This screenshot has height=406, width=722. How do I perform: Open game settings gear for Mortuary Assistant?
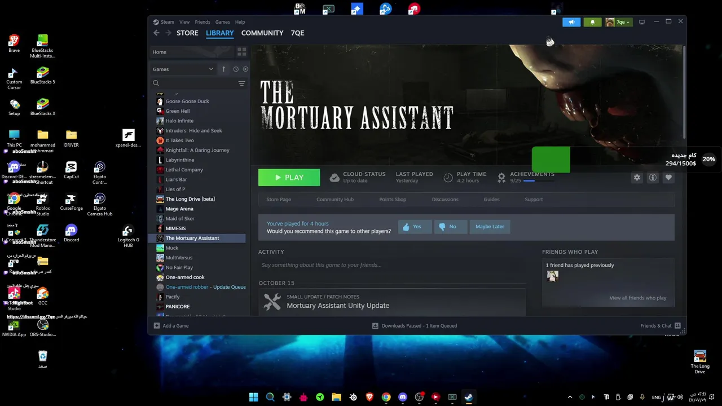tap(637, 178)
